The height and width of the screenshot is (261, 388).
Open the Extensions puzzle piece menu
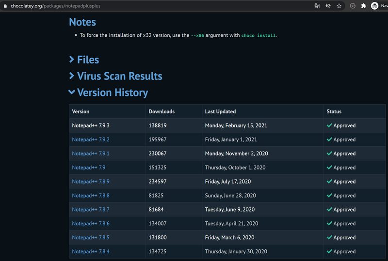tap(363, 6)
